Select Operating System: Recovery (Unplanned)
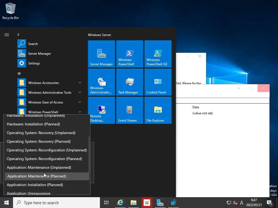The height and width of the screenshot is (208, 278). pyautogui.click(x=47, y=133)
